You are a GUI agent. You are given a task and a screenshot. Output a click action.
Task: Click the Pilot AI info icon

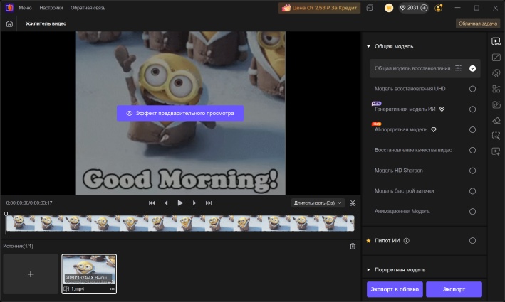(x=407, y=241)
